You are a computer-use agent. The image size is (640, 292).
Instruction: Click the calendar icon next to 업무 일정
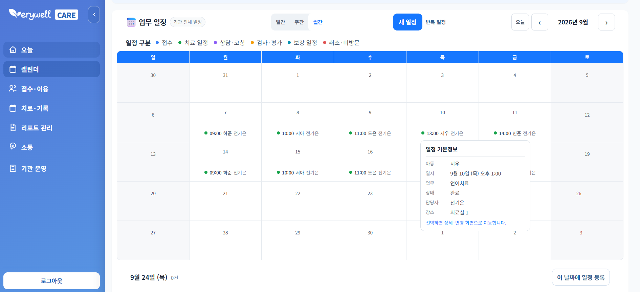point(131,22)
